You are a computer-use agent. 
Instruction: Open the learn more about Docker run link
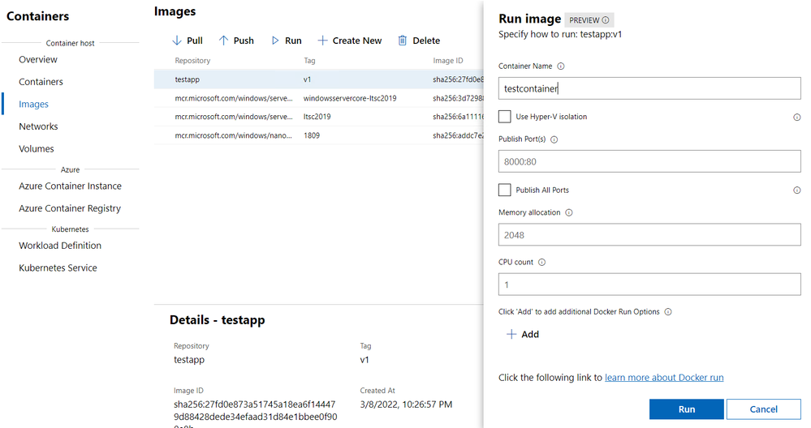[664, 378]
